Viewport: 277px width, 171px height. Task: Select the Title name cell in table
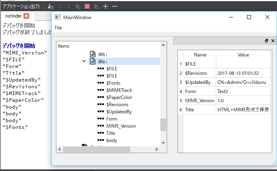pyautogui.click(x=200, y=110)
